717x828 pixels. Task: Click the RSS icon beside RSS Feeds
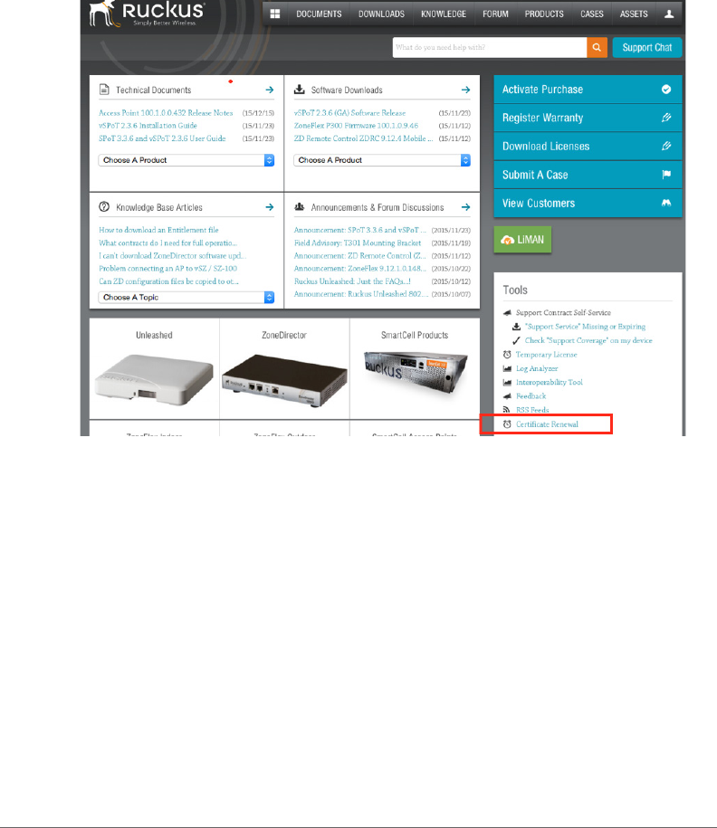[506, 410]
